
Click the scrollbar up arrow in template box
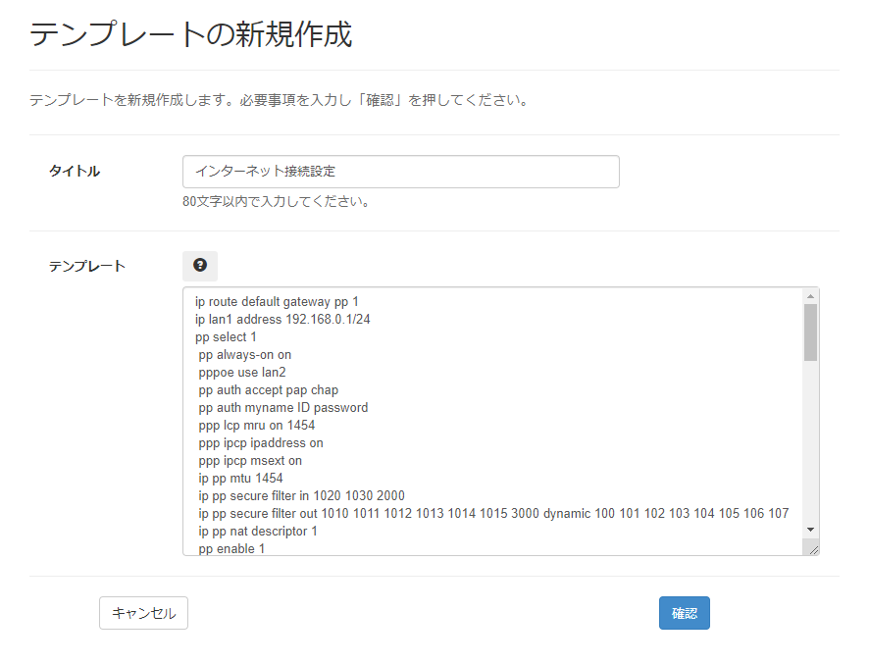[810, 296]
